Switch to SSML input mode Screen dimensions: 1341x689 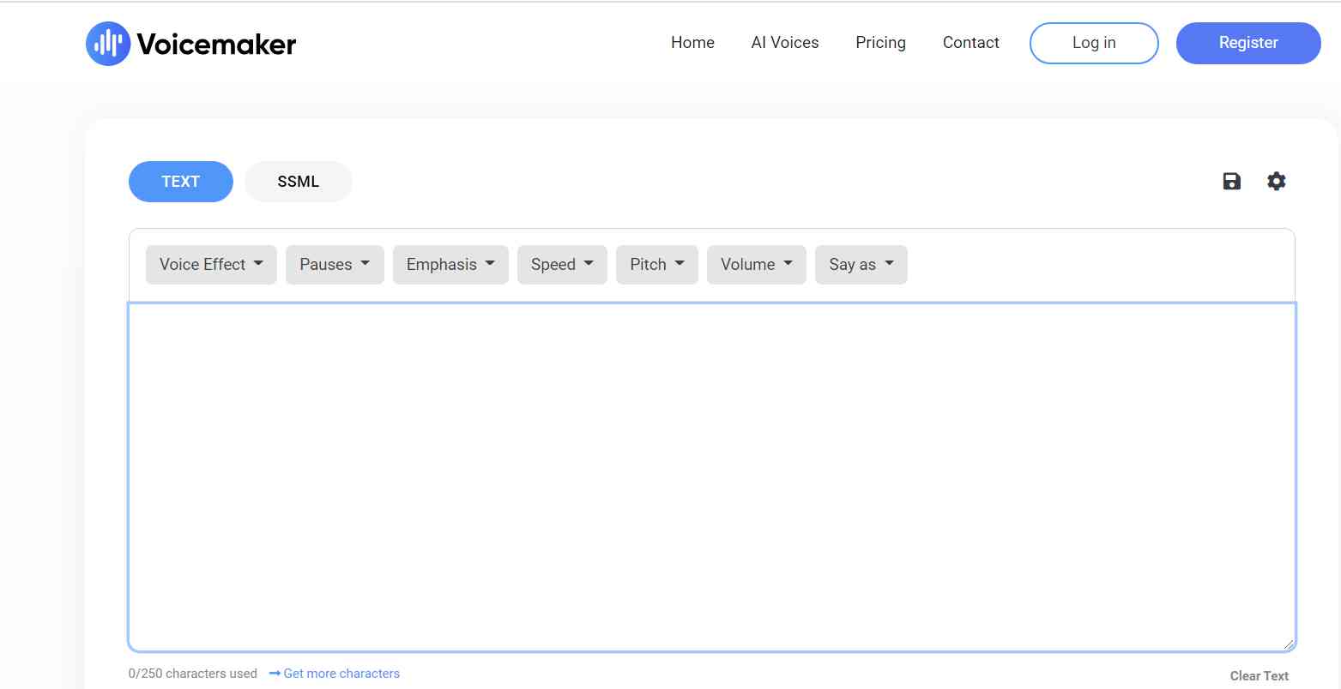click(x=299, y=182)
